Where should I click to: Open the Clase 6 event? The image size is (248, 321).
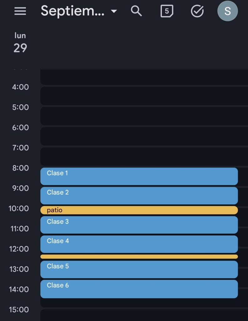(x=139, y=289)
